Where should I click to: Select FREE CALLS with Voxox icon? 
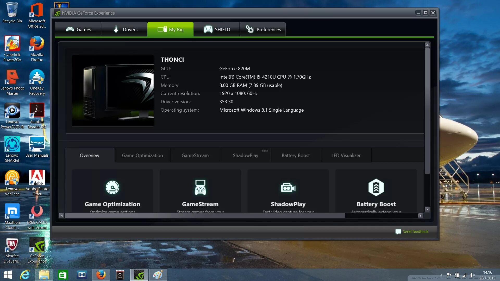tap(37, 217)
